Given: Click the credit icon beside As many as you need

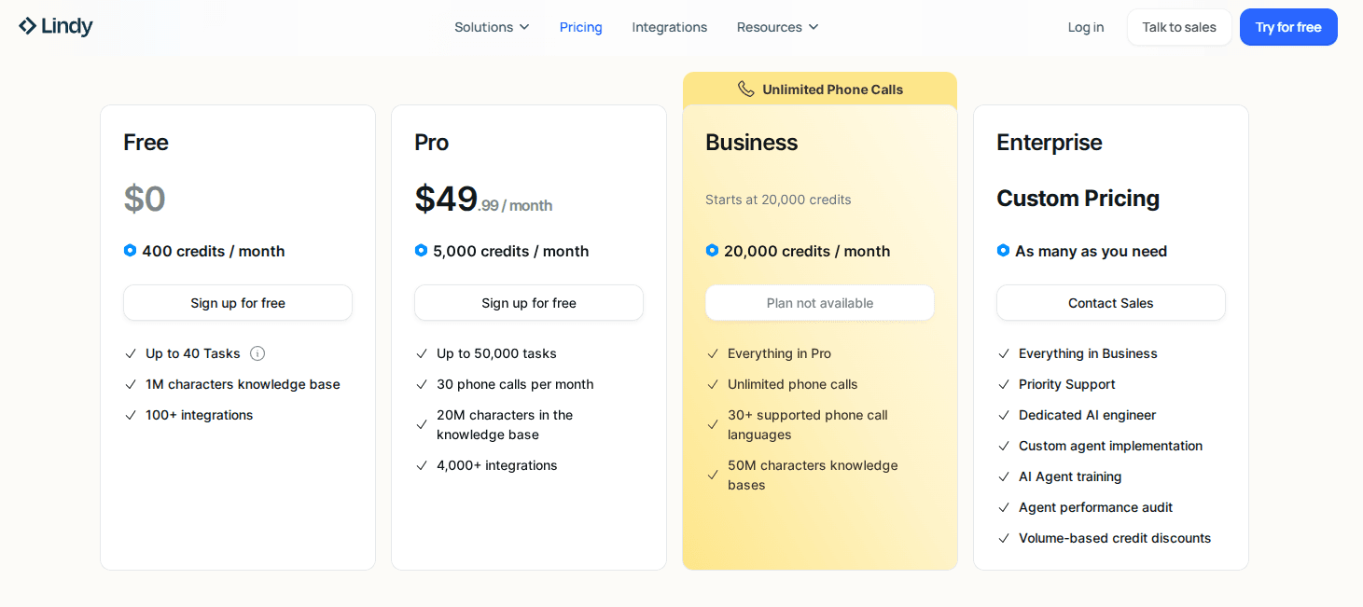Looking at the screenshot, I should [x=1004, y=251].
